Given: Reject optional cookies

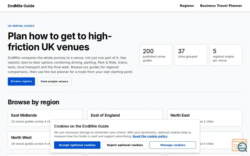Looking at the screenshot, I should pyautogui.click(x=125, y=145).
